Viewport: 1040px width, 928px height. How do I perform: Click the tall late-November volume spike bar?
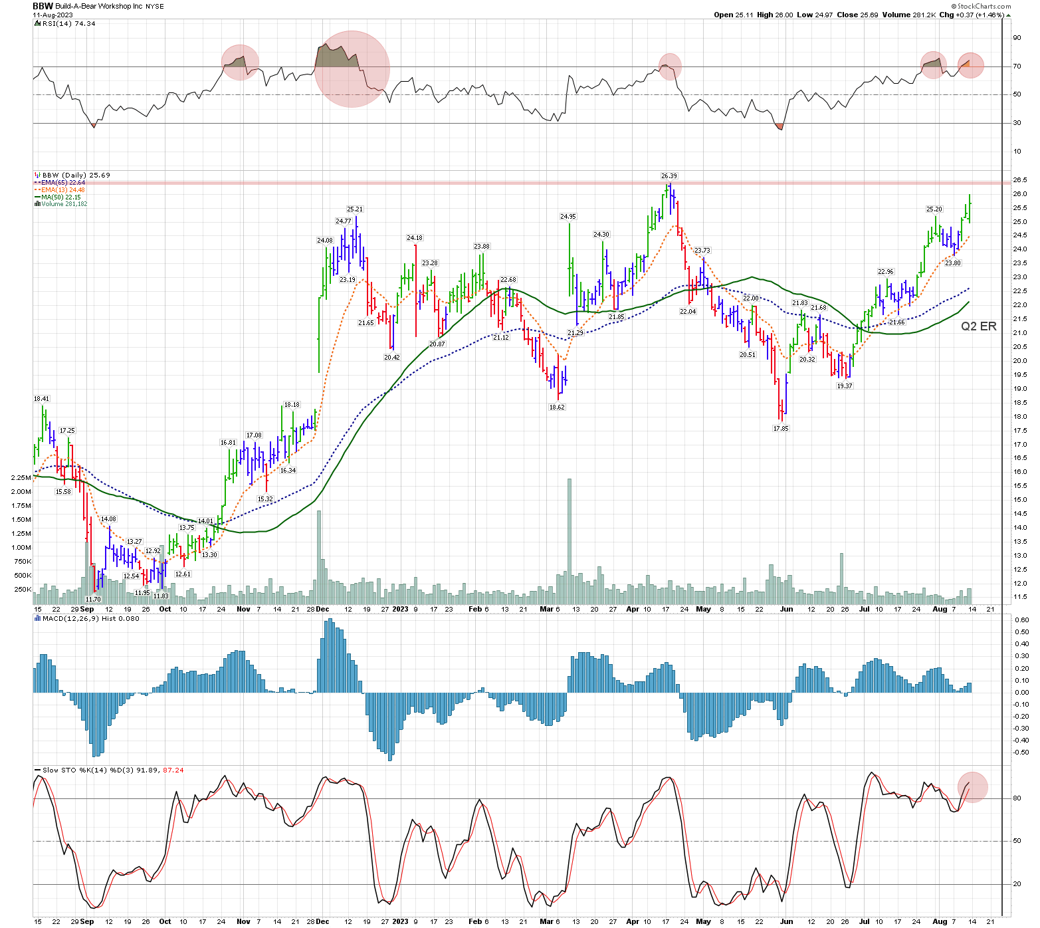point(319,556)
